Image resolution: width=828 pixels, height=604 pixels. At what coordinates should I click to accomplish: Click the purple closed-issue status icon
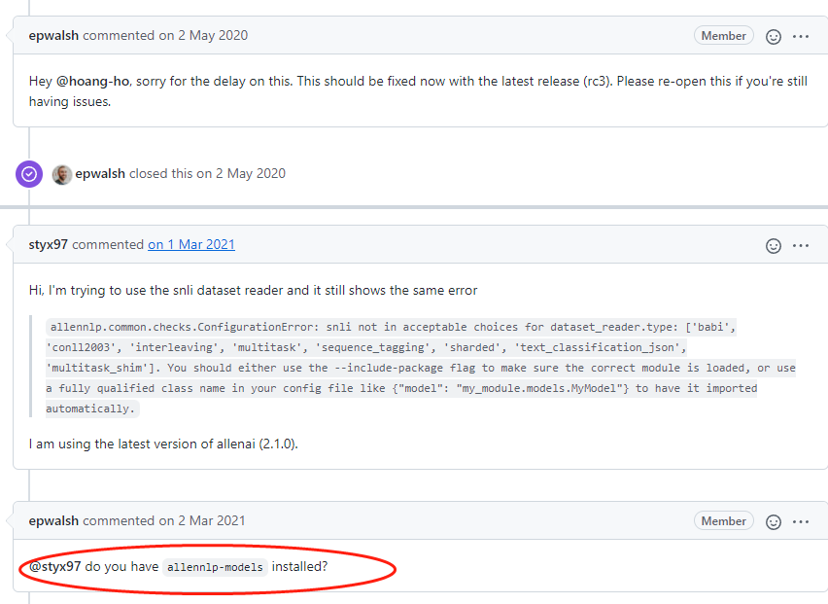point(28,173)
